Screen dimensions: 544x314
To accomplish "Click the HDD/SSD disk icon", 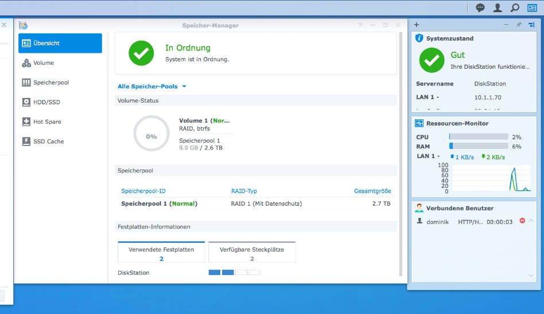I will coord(26,102).
